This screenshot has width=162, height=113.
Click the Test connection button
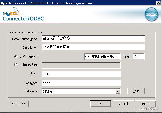tap(136, 91)
